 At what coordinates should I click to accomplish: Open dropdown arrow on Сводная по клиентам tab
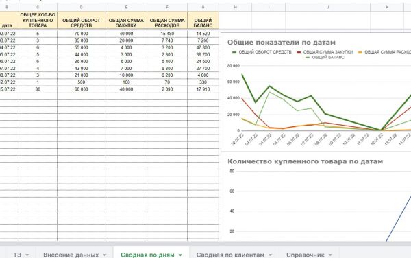click(271, 255)
